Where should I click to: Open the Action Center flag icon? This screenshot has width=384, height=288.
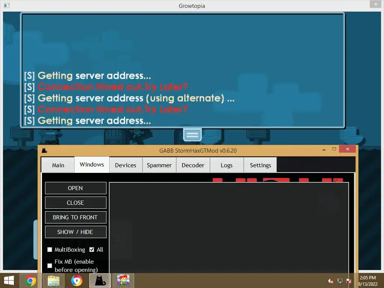point(349,281)
